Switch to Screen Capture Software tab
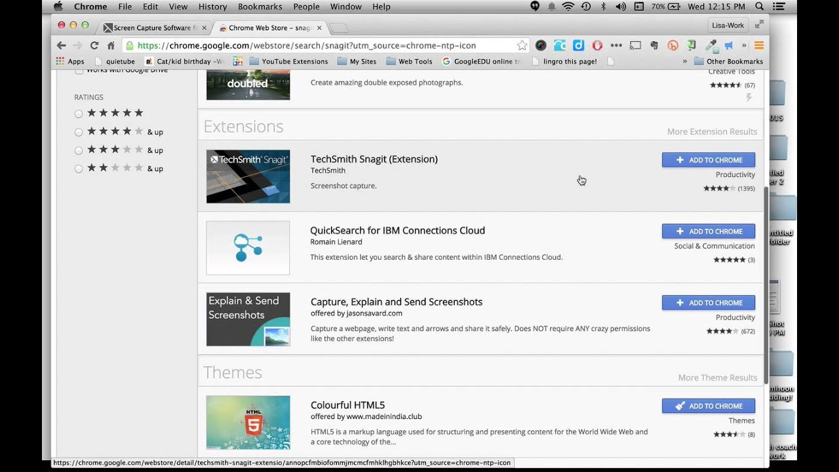839x472 pixels. pos(154,28)
